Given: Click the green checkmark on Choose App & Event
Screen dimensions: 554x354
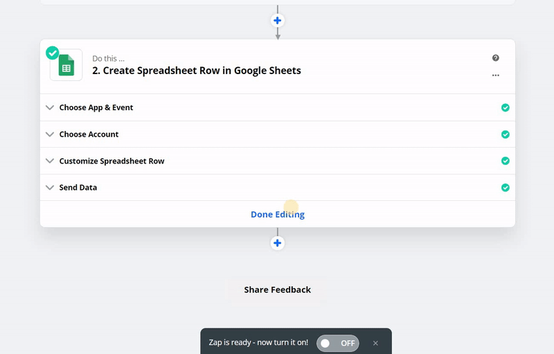Looking at the screenshot, I should pos(506,108).
